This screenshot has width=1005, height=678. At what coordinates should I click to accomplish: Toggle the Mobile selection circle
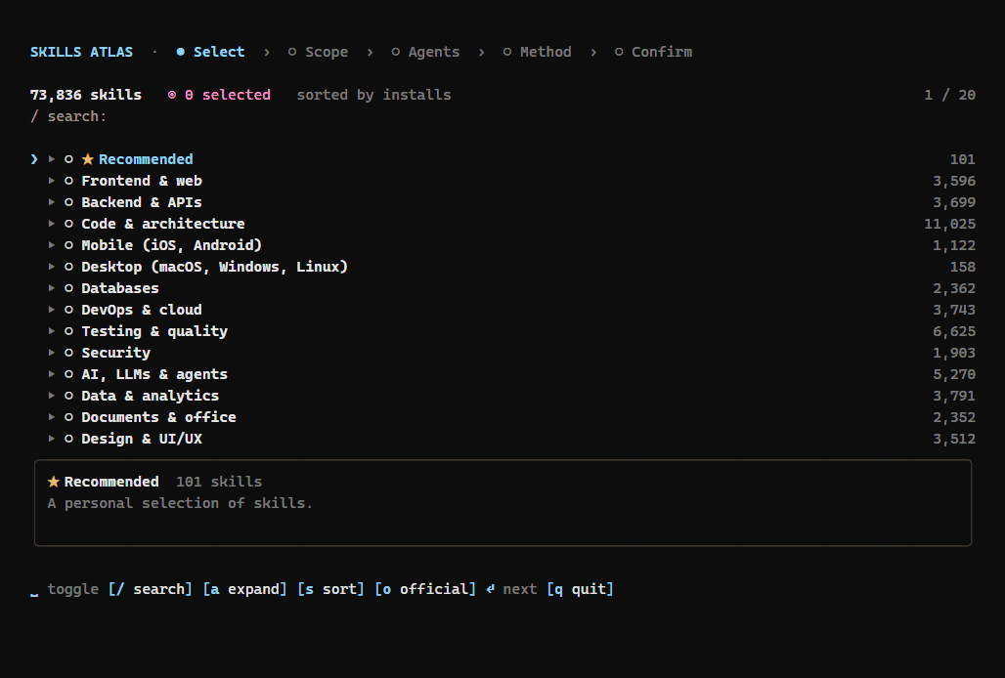coord(68,245)
